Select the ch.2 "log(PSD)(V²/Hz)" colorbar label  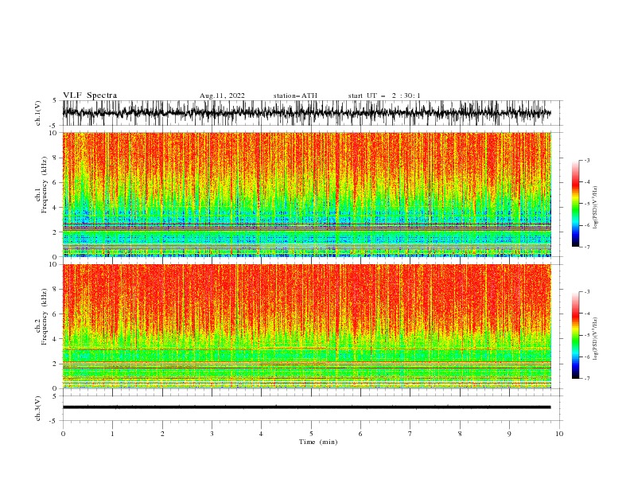595,339
